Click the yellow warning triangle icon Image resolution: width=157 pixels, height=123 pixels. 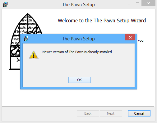pyautogui.click(x=34, y=55)
